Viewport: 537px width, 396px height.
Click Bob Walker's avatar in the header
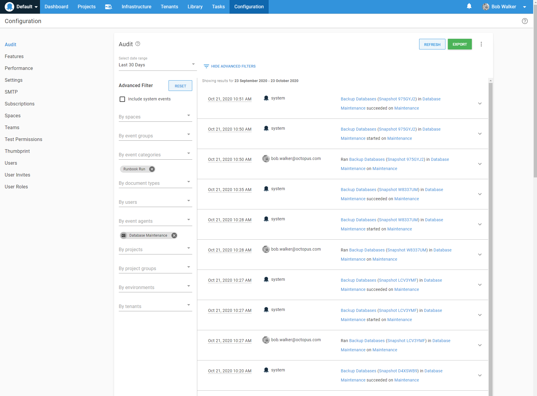485,7
